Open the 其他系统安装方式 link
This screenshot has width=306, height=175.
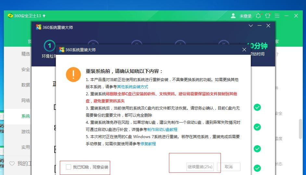(133, 87)
